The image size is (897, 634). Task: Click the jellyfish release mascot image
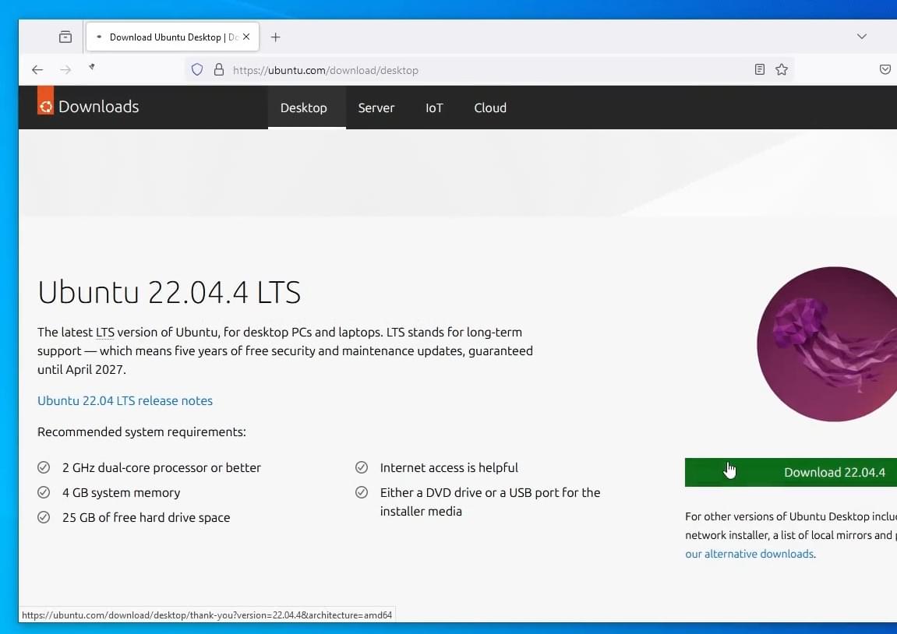coord(827,344)
